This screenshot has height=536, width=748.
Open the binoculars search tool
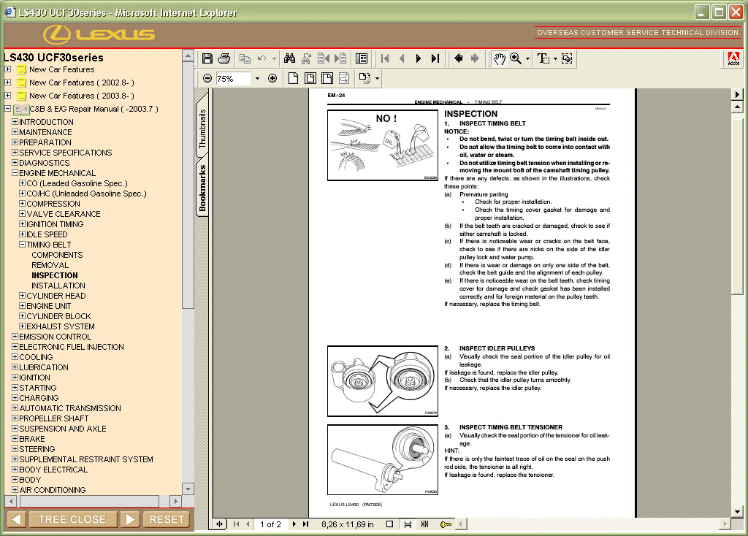[x=289, y=58]
